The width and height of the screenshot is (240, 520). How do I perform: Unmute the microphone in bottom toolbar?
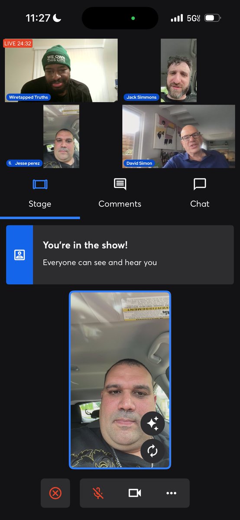click(98, 493)
